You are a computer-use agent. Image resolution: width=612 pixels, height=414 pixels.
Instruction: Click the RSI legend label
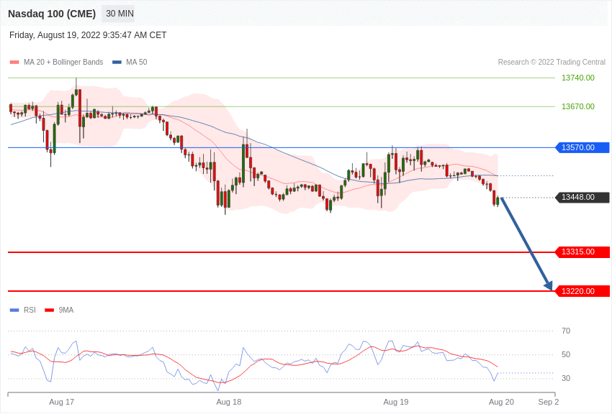tap(30, 310)
